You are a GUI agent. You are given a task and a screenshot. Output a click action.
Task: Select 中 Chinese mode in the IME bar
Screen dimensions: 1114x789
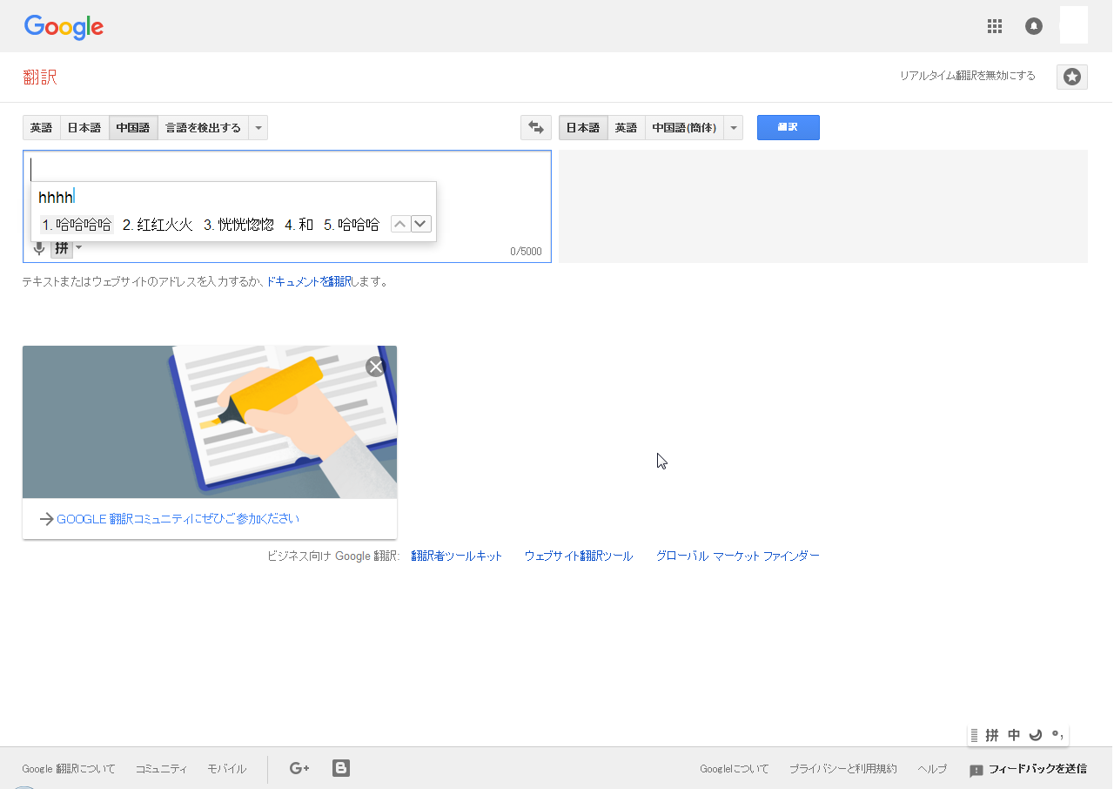1013,734
